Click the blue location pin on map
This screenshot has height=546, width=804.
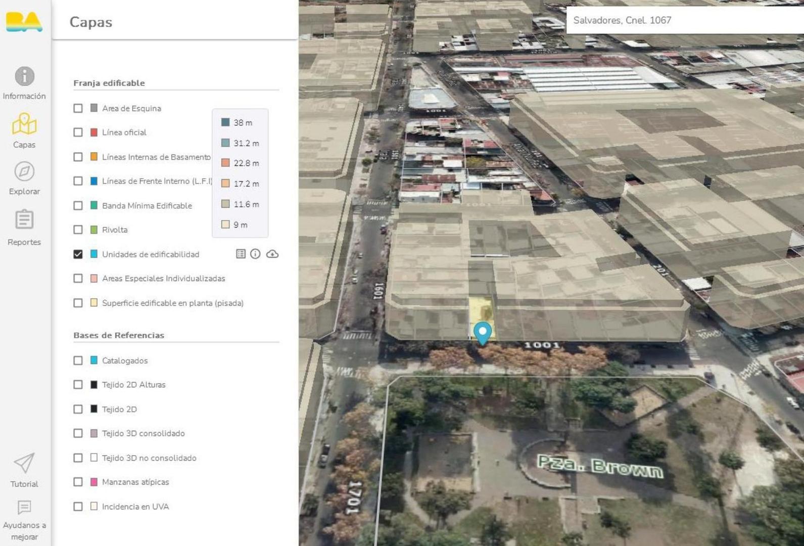pos(483,333)
